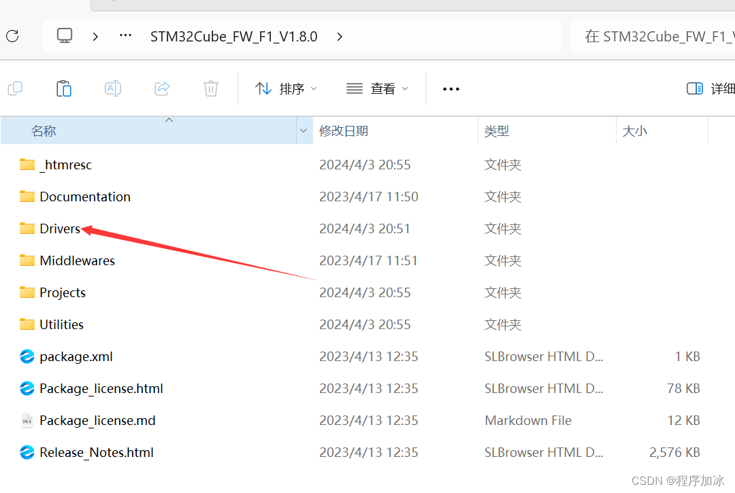Viewport: 735px width, 493px height.
Task: Click SLBrowser HTML type of Release_Notes.html
Action: tap(544, 452)
